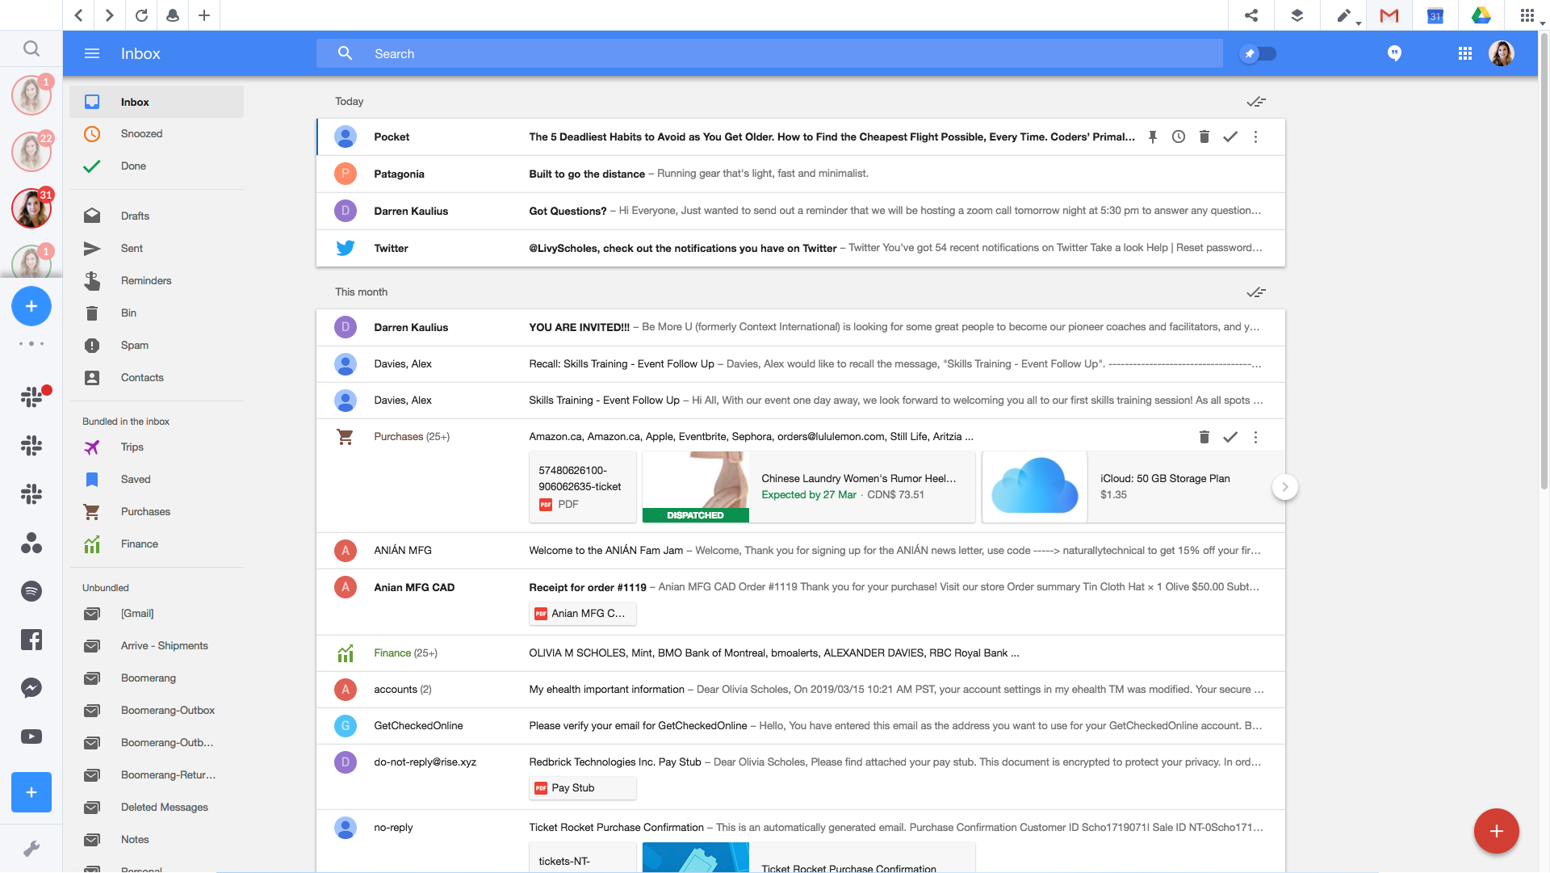Open the Notes label
Viewport: 1550px width, 873px height.
(157, 840)
